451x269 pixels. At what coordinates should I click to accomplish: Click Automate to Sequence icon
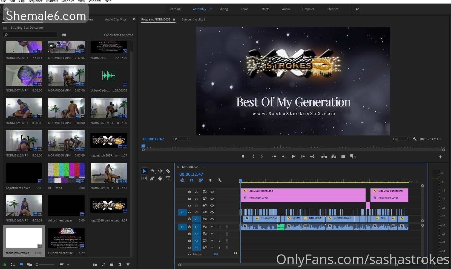click(95, 264)
